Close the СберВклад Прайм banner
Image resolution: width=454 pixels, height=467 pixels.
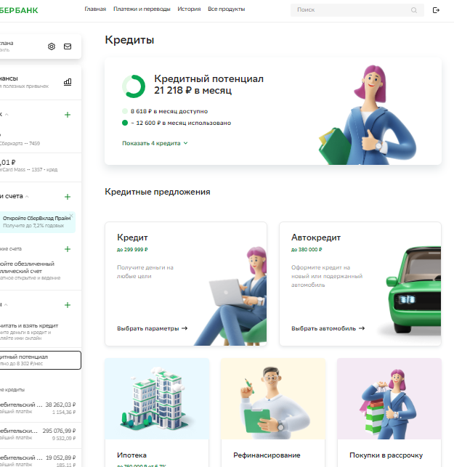tap(71, 215)
